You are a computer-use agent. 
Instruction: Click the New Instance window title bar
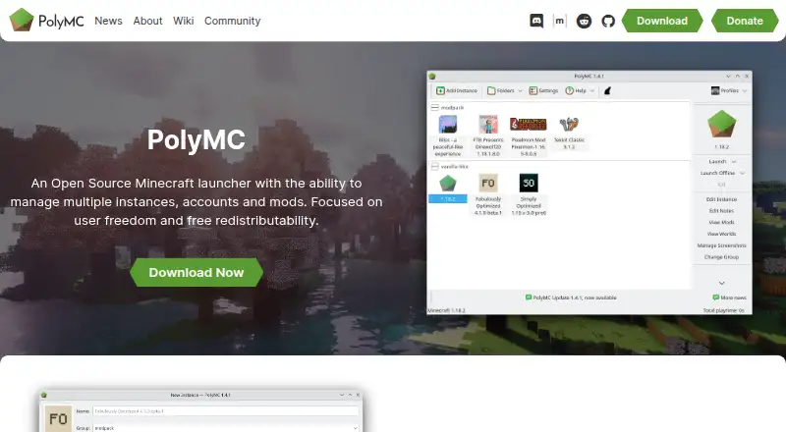(x=200, y=395)
